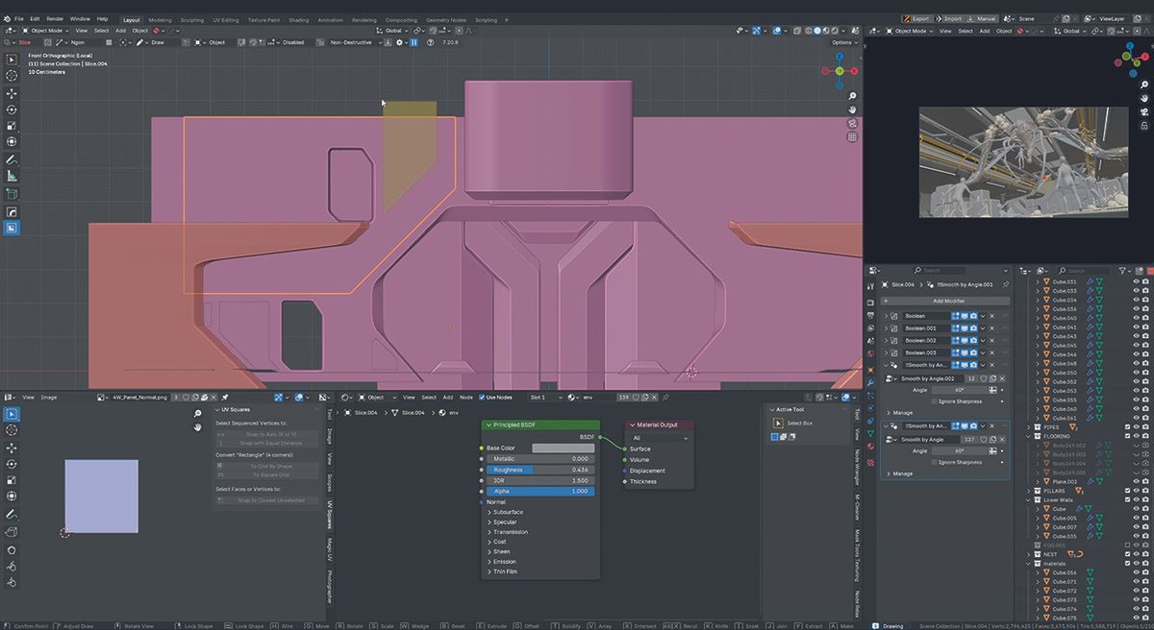Select the Add Cube tool in the 3D viewport
Screen dimensions: 1154x630
[12, 193]
